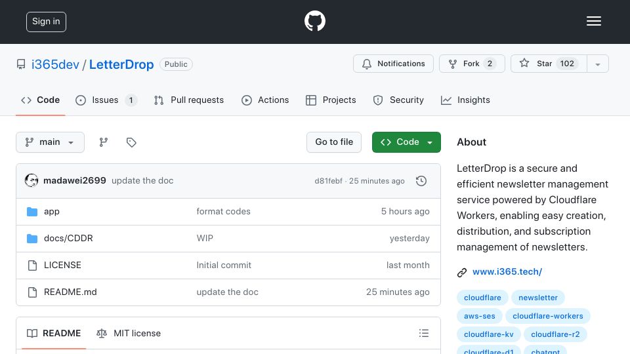Click the docs/CDDR folder icon
630x354 pixels.
32,239
